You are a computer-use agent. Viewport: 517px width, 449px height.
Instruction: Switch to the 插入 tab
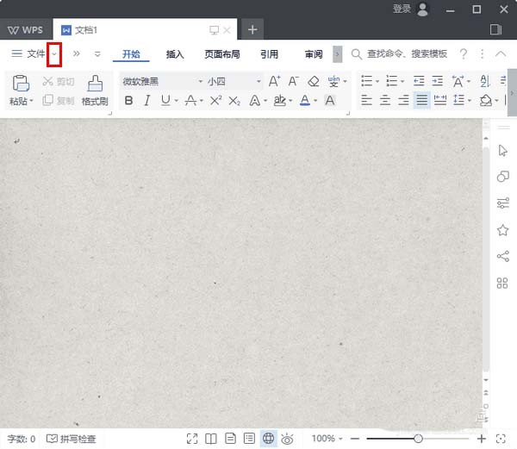pyautogui.click(x=175, y=54)
